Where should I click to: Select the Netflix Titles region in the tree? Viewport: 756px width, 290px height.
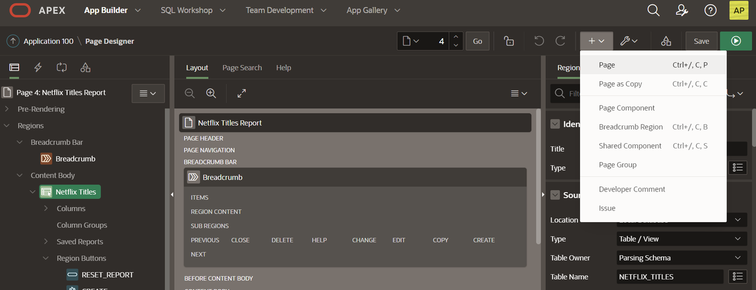point(70,192)
